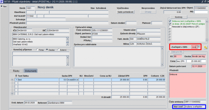Click the bottom Číslo smlouvy field OBP-1110400002
This screenshot has height=110, width=209.
tap(195, 102)
